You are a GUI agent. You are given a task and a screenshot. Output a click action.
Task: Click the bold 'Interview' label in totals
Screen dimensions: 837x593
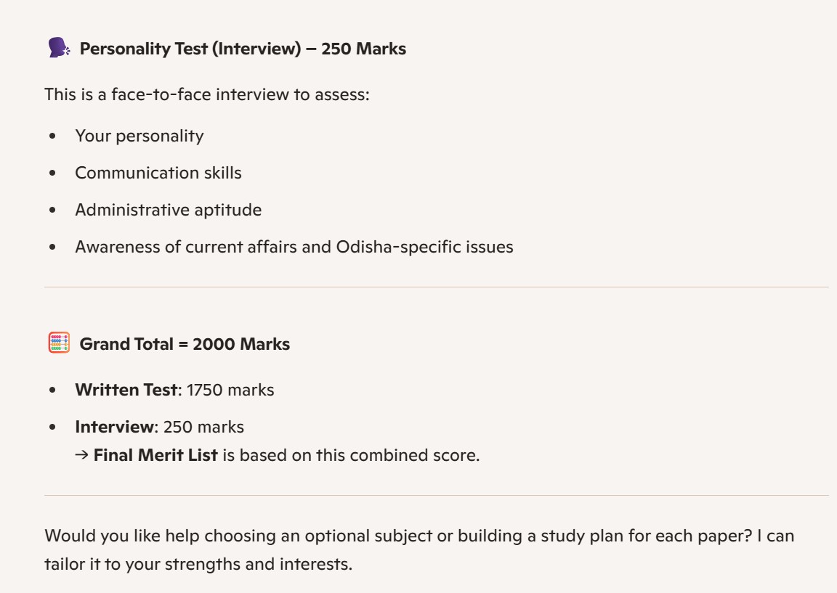115,427
